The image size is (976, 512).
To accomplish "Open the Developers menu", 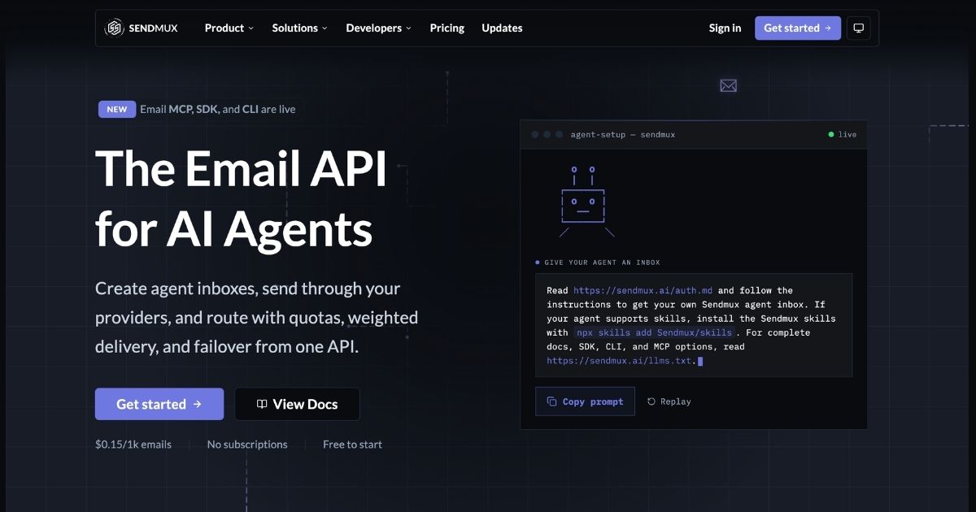I will click(x=378, y=28).
